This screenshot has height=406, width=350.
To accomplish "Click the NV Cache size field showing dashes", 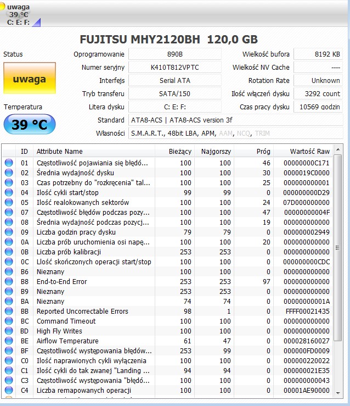I will (x=318, y=68).
